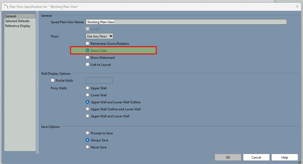
Task: Click the Help button
Action: [x=284, y=157]
